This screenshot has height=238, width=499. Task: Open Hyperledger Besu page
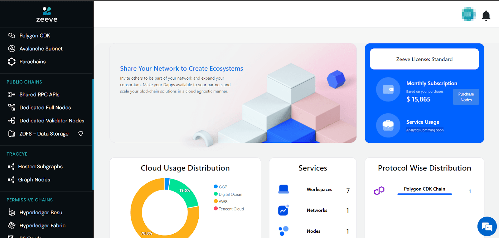pos(41,213)
